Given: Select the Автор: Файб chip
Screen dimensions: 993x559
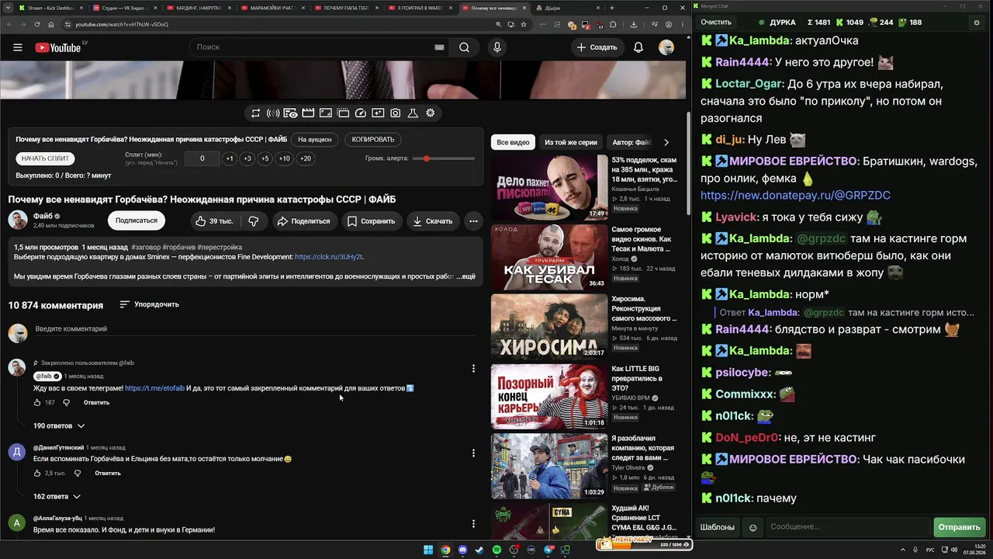Looking at the screenshot, I should tap(632, 142).
